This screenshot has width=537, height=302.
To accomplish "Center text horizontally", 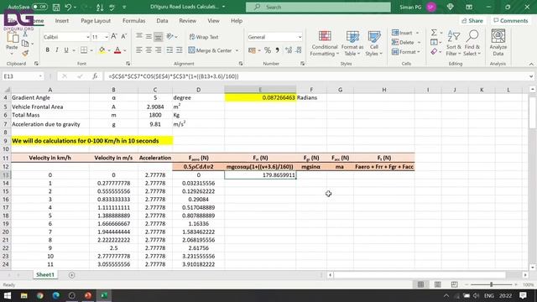I will [149, 50].
